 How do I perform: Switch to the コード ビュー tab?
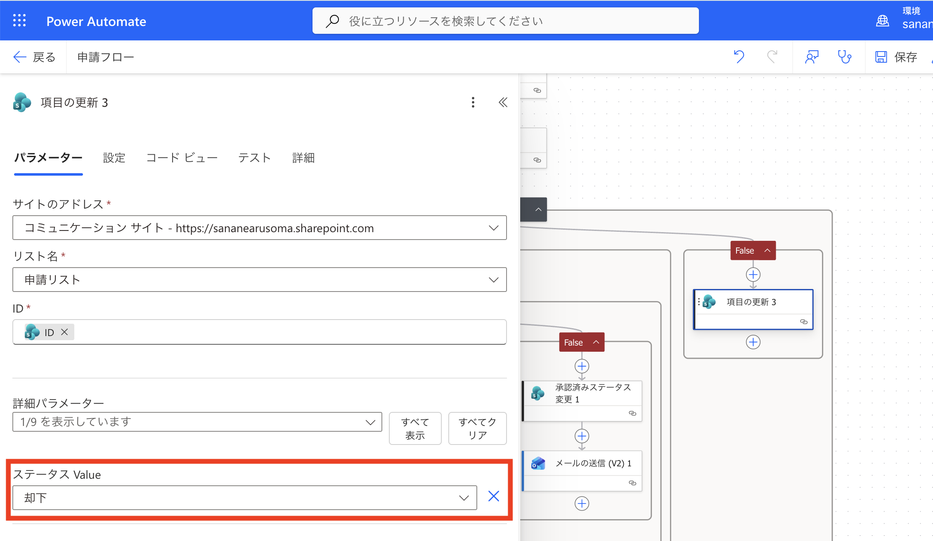point(182,158)
